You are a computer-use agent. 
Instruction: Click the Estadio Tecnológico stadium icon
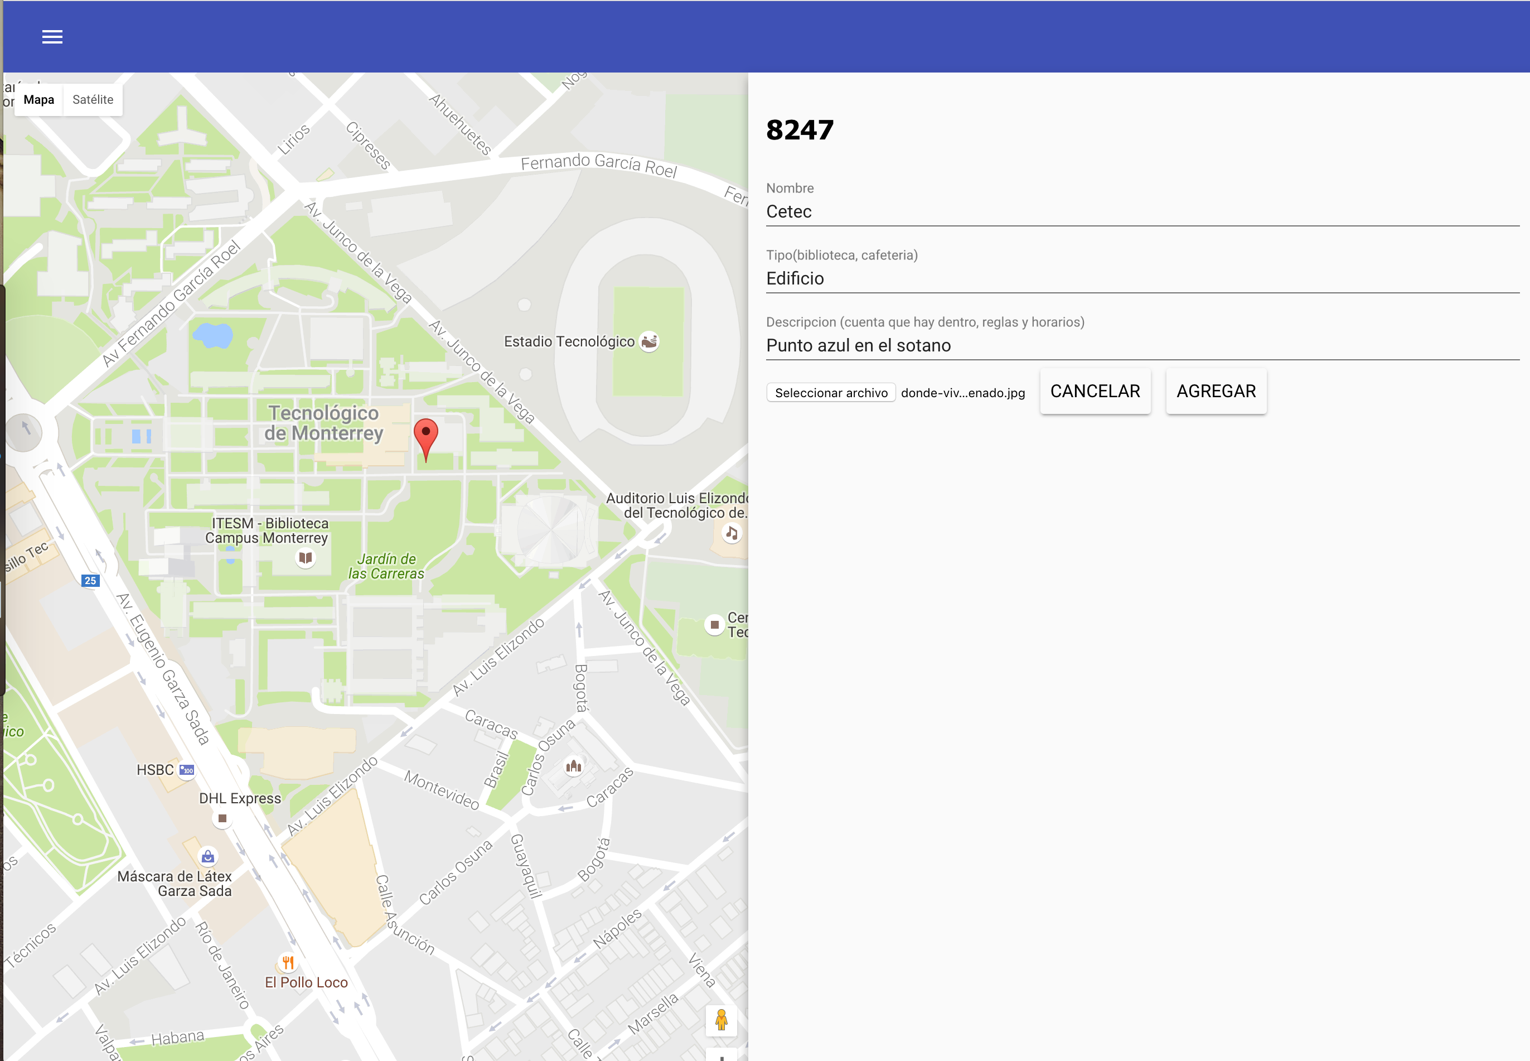(x=649, y=342)
